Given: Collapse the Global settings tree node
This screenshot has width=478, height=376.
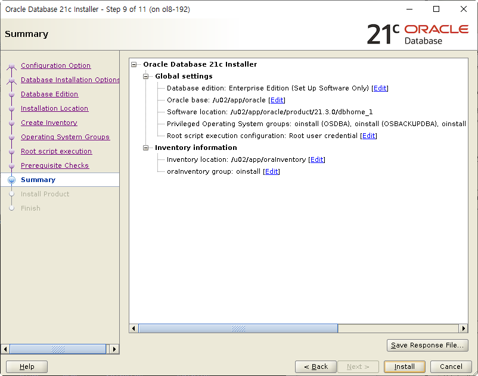Looking at the screenshot, I should point(146,76).
